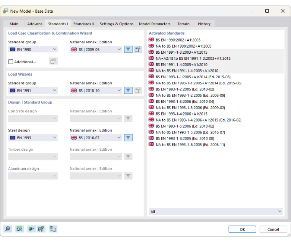The image size is (291, 242).
Task: Open the Terrain tab
Action: tap(183, 24)
